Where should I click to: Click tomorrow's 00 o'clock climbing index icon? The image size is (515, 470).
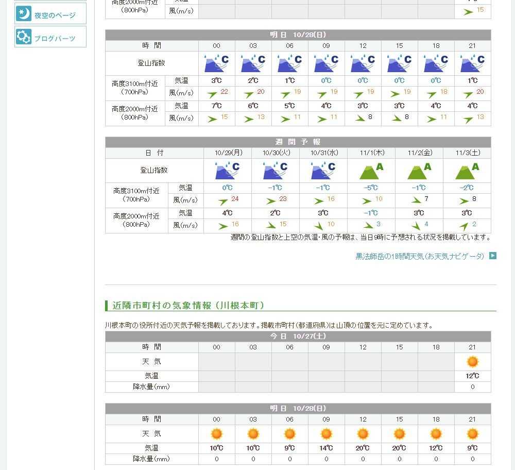(216, 63)
